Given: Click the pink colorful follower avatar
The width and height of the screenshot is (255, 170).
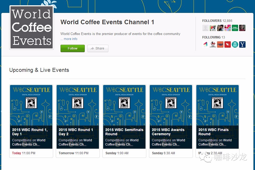Looking at the screenshot, I should coord(228,28).
